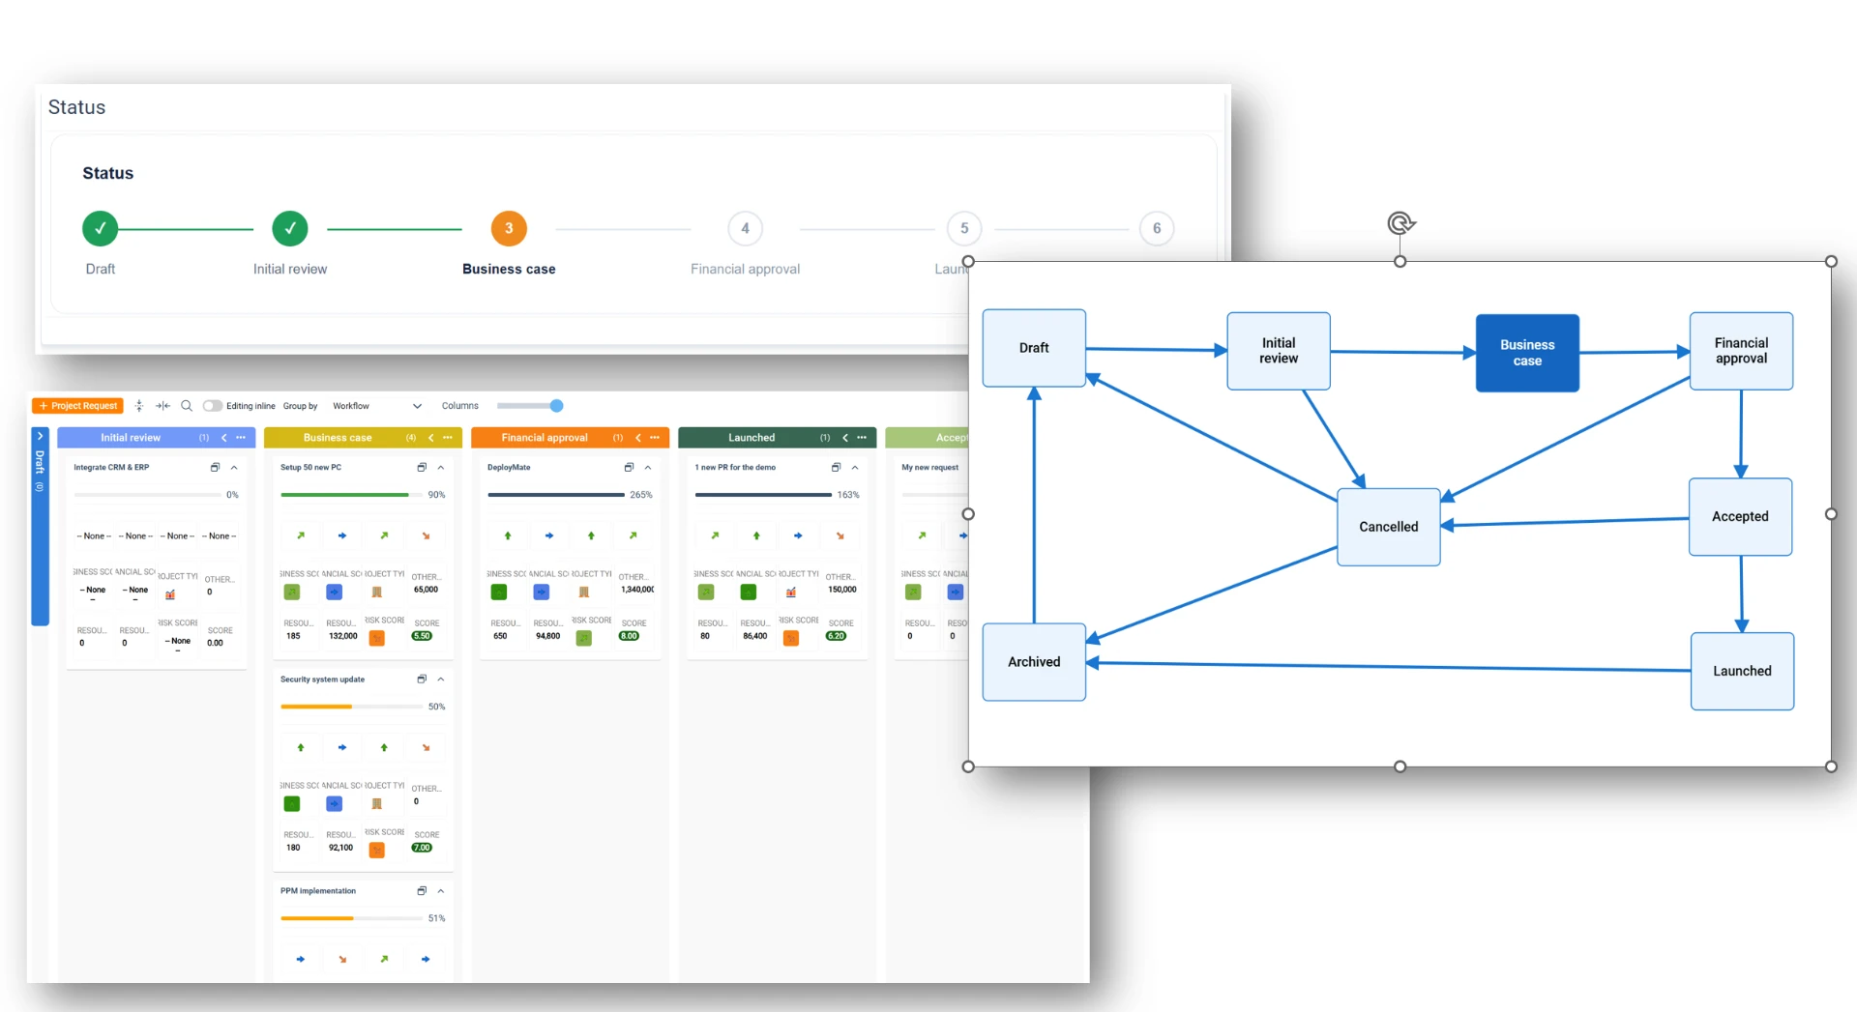Open the Group by Workflow dropdown
This screenshot has height=1012, width=1857.
point(376,406)
